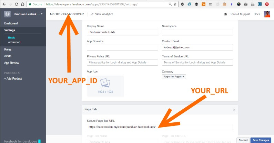Click the browser address bar URL
The height and width of the screenshot is (143, 274).
click(x=92, y=4)
